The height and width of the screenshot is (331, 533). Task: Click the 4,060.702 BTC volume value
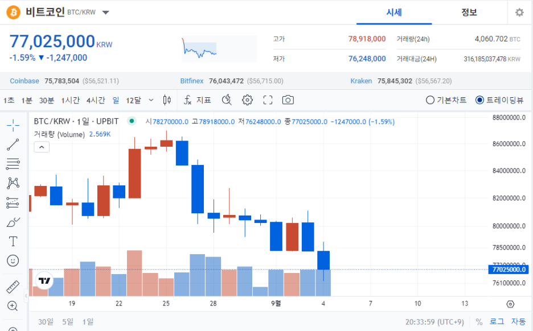click(497, 39)
